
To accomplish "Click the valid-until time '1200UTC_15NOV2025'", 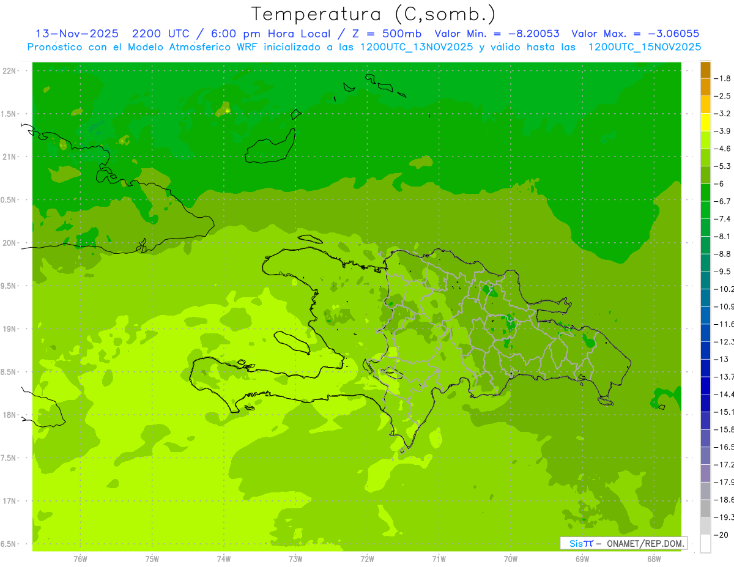I will tap(644, 46).
